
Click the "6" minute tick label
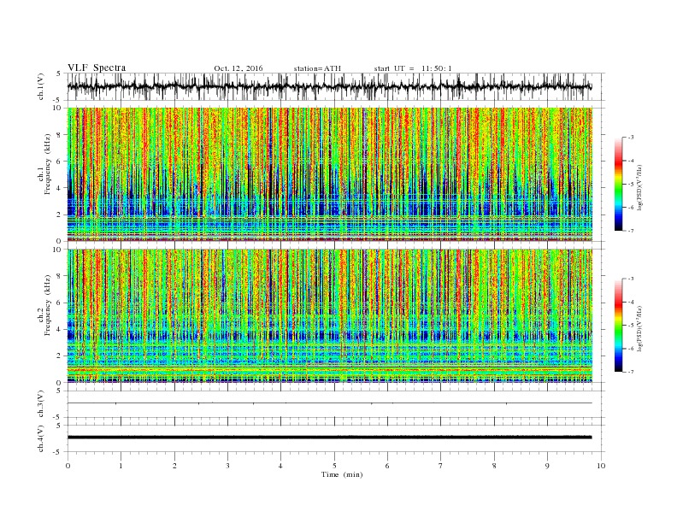[387, 466]
